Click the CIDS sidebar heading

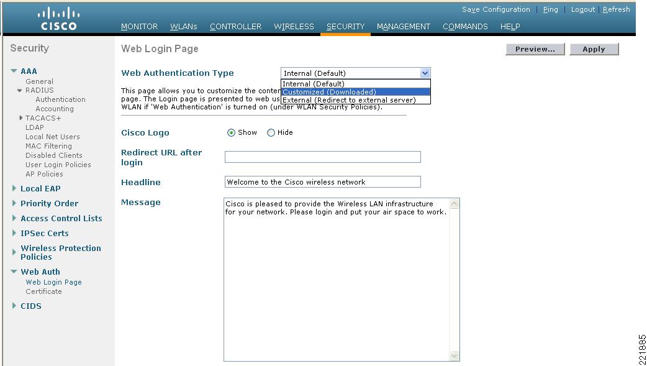point(31,306)
